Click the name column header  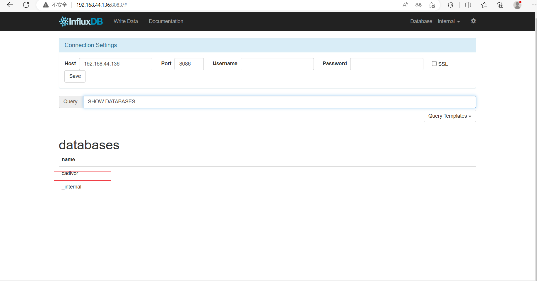68,160
